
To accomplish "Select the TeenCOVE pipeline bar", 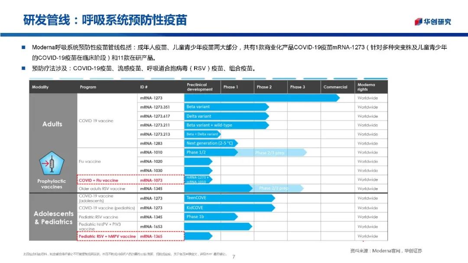I will coord(229,198).
